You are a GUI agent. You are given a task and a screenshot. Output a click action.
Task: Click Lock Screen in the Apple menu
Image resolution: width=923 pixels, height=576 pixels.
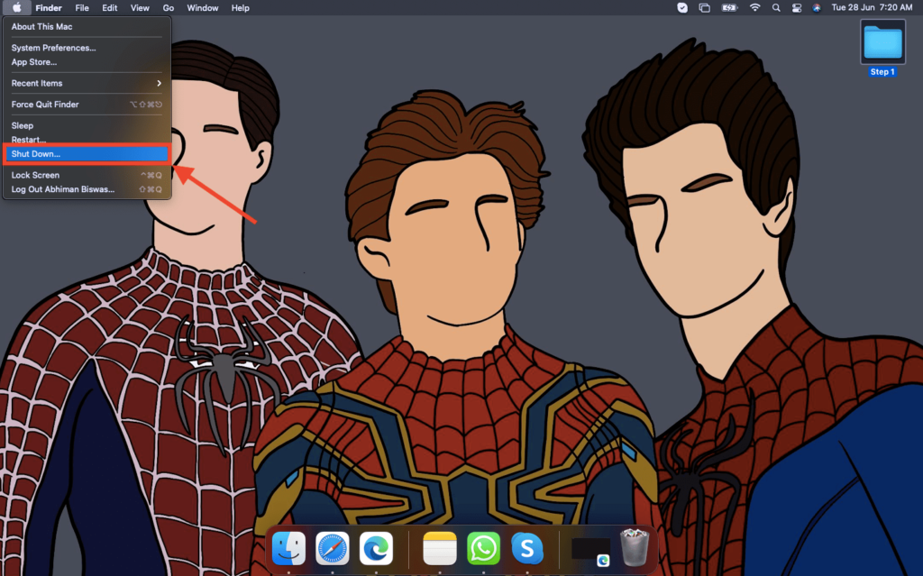[35, 175]
